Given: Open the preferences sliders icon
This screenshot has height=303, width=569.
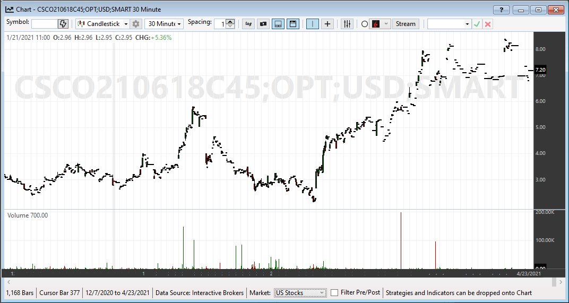Looking at the screenshot, I should click(x=347, y=24).
